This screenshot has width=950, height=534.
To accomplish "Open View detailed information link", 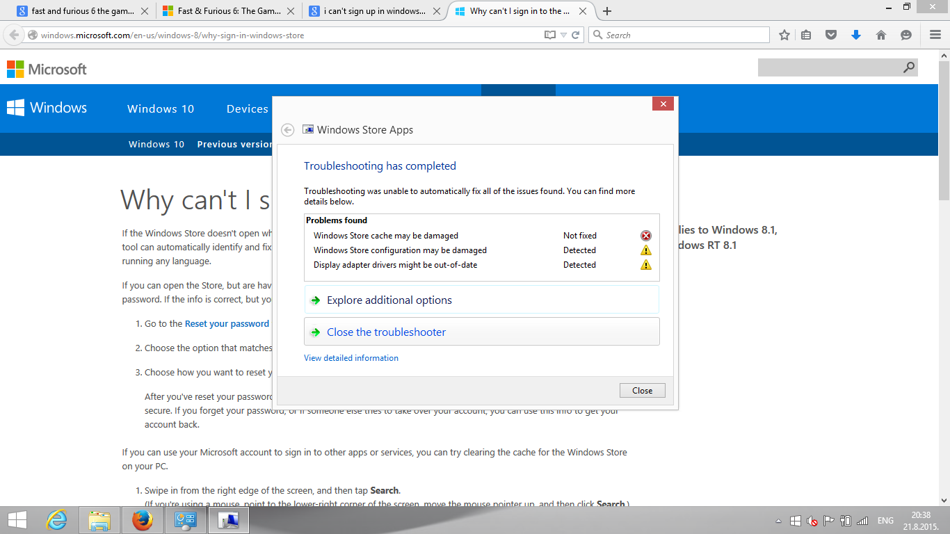I will (x=351, y=358).
